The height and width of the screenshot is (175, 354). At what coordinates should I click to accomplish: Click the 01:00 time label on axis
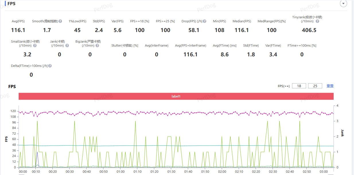click(121, 172)
